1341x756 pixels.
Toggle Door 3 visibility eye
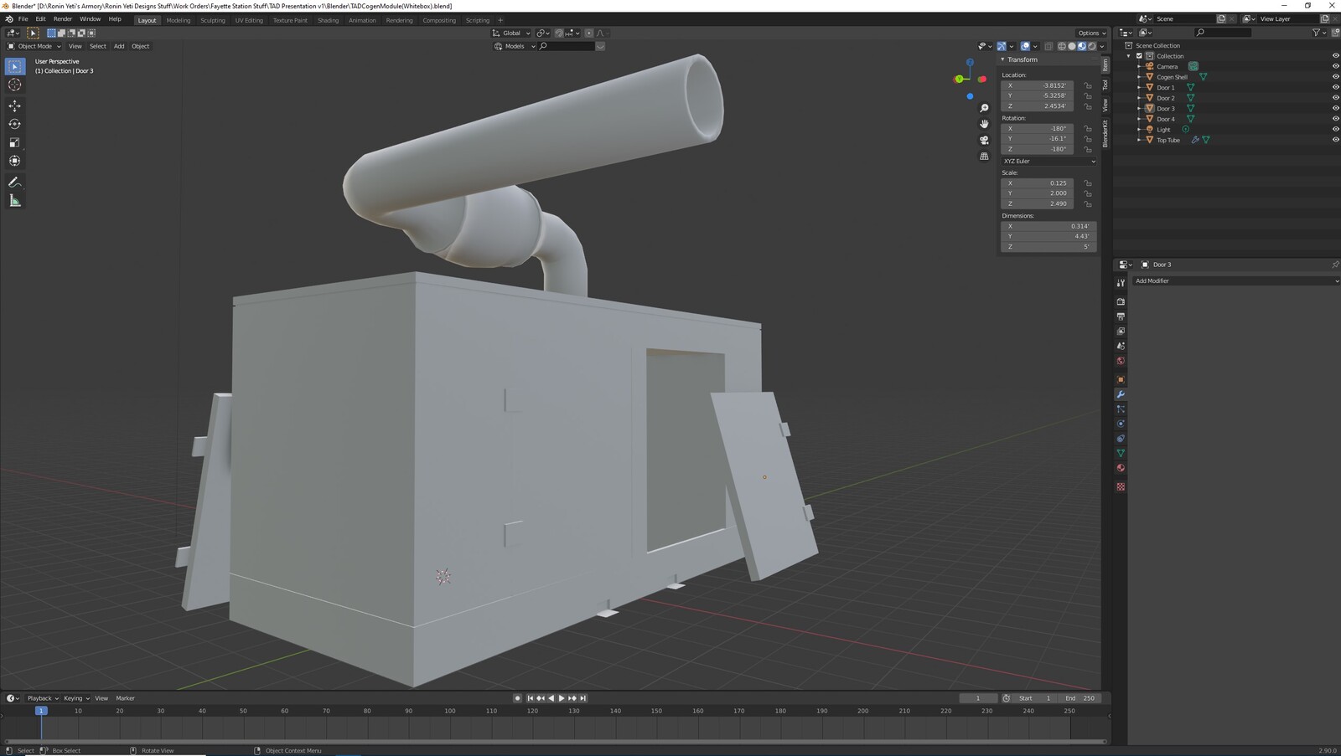1335,108
